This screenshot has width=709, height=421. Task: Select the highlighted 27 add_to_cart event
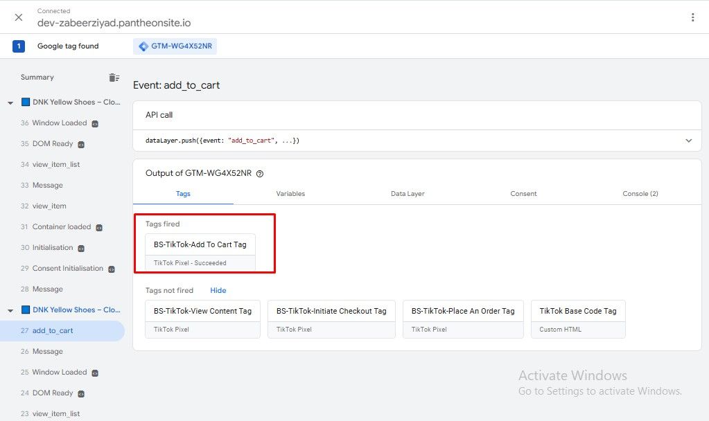62,331
